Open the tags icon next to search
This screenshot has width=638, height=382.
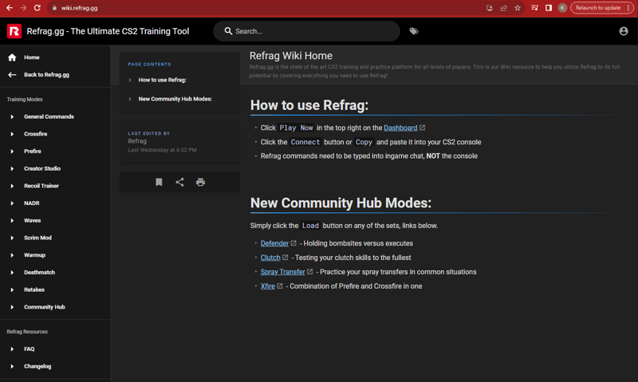(414, 31)
